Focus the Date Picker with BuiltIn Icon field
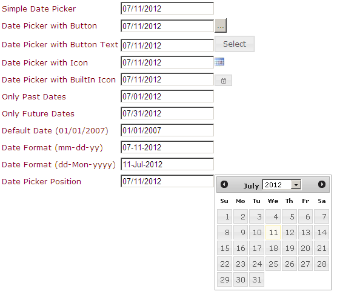Viewport: 337px width, 297px height. 167,79
